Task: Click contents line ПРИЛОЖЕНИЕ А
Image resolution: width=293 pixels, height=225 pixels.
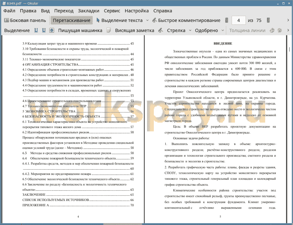Action: point(78,205)
